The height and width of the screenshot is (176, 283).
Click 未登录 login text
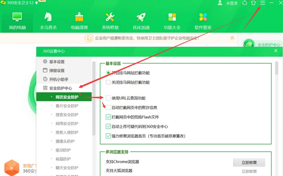[232, 3]
